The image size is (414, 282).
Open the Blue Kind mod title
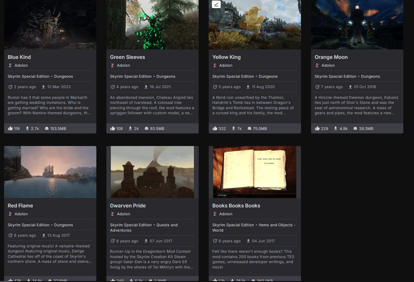(x=19, y=57)
